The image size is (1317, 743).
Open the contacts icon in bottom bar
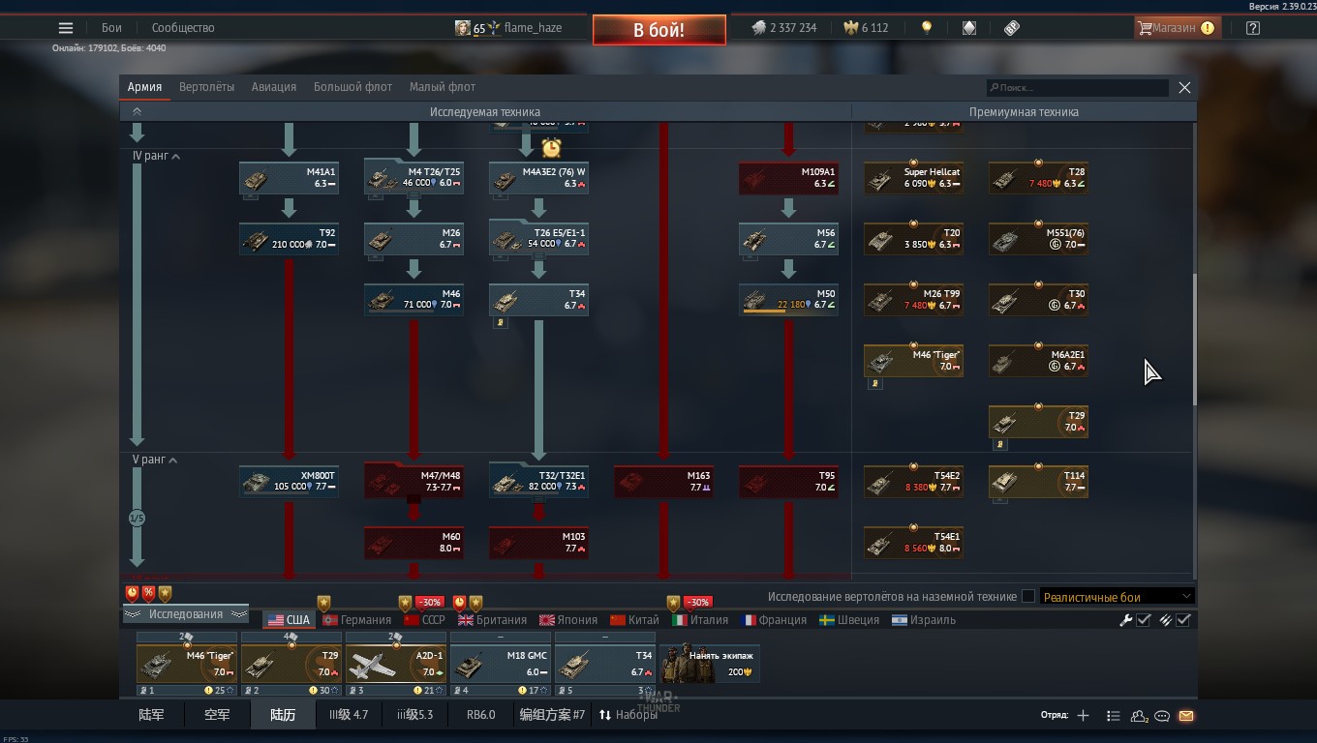pos(1139,716)
